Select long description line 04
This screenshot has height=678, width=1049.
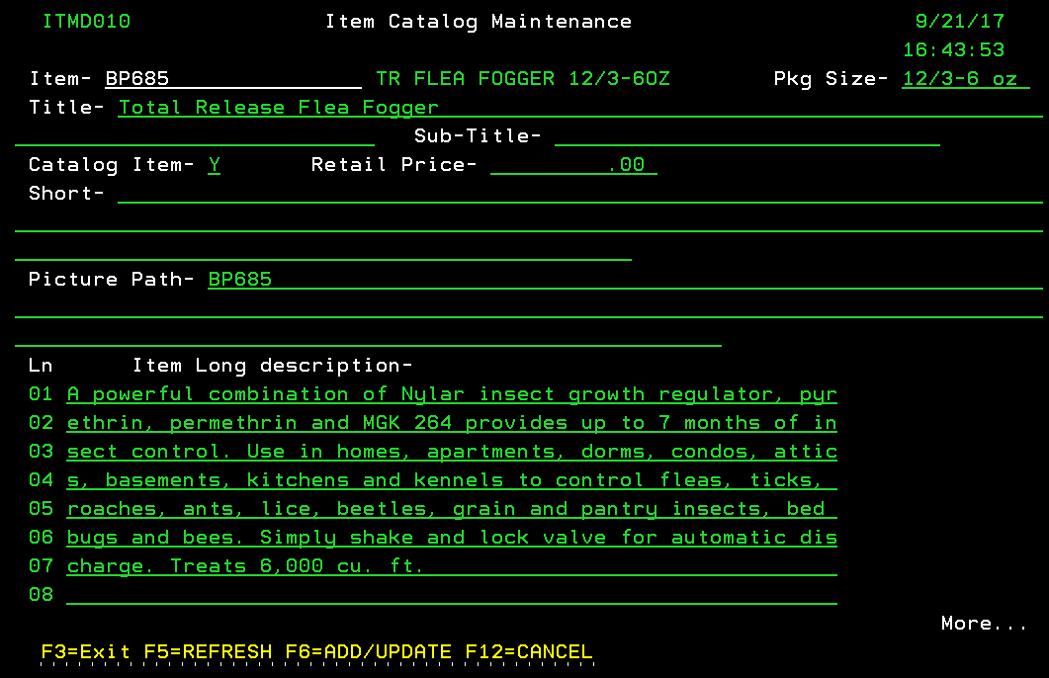pyautogui.click(x=452, y=480)
